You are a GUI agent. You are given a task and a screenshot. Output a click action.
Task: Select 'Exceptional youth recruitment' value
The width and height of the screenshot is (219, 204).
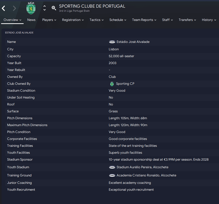coord(131,190)
